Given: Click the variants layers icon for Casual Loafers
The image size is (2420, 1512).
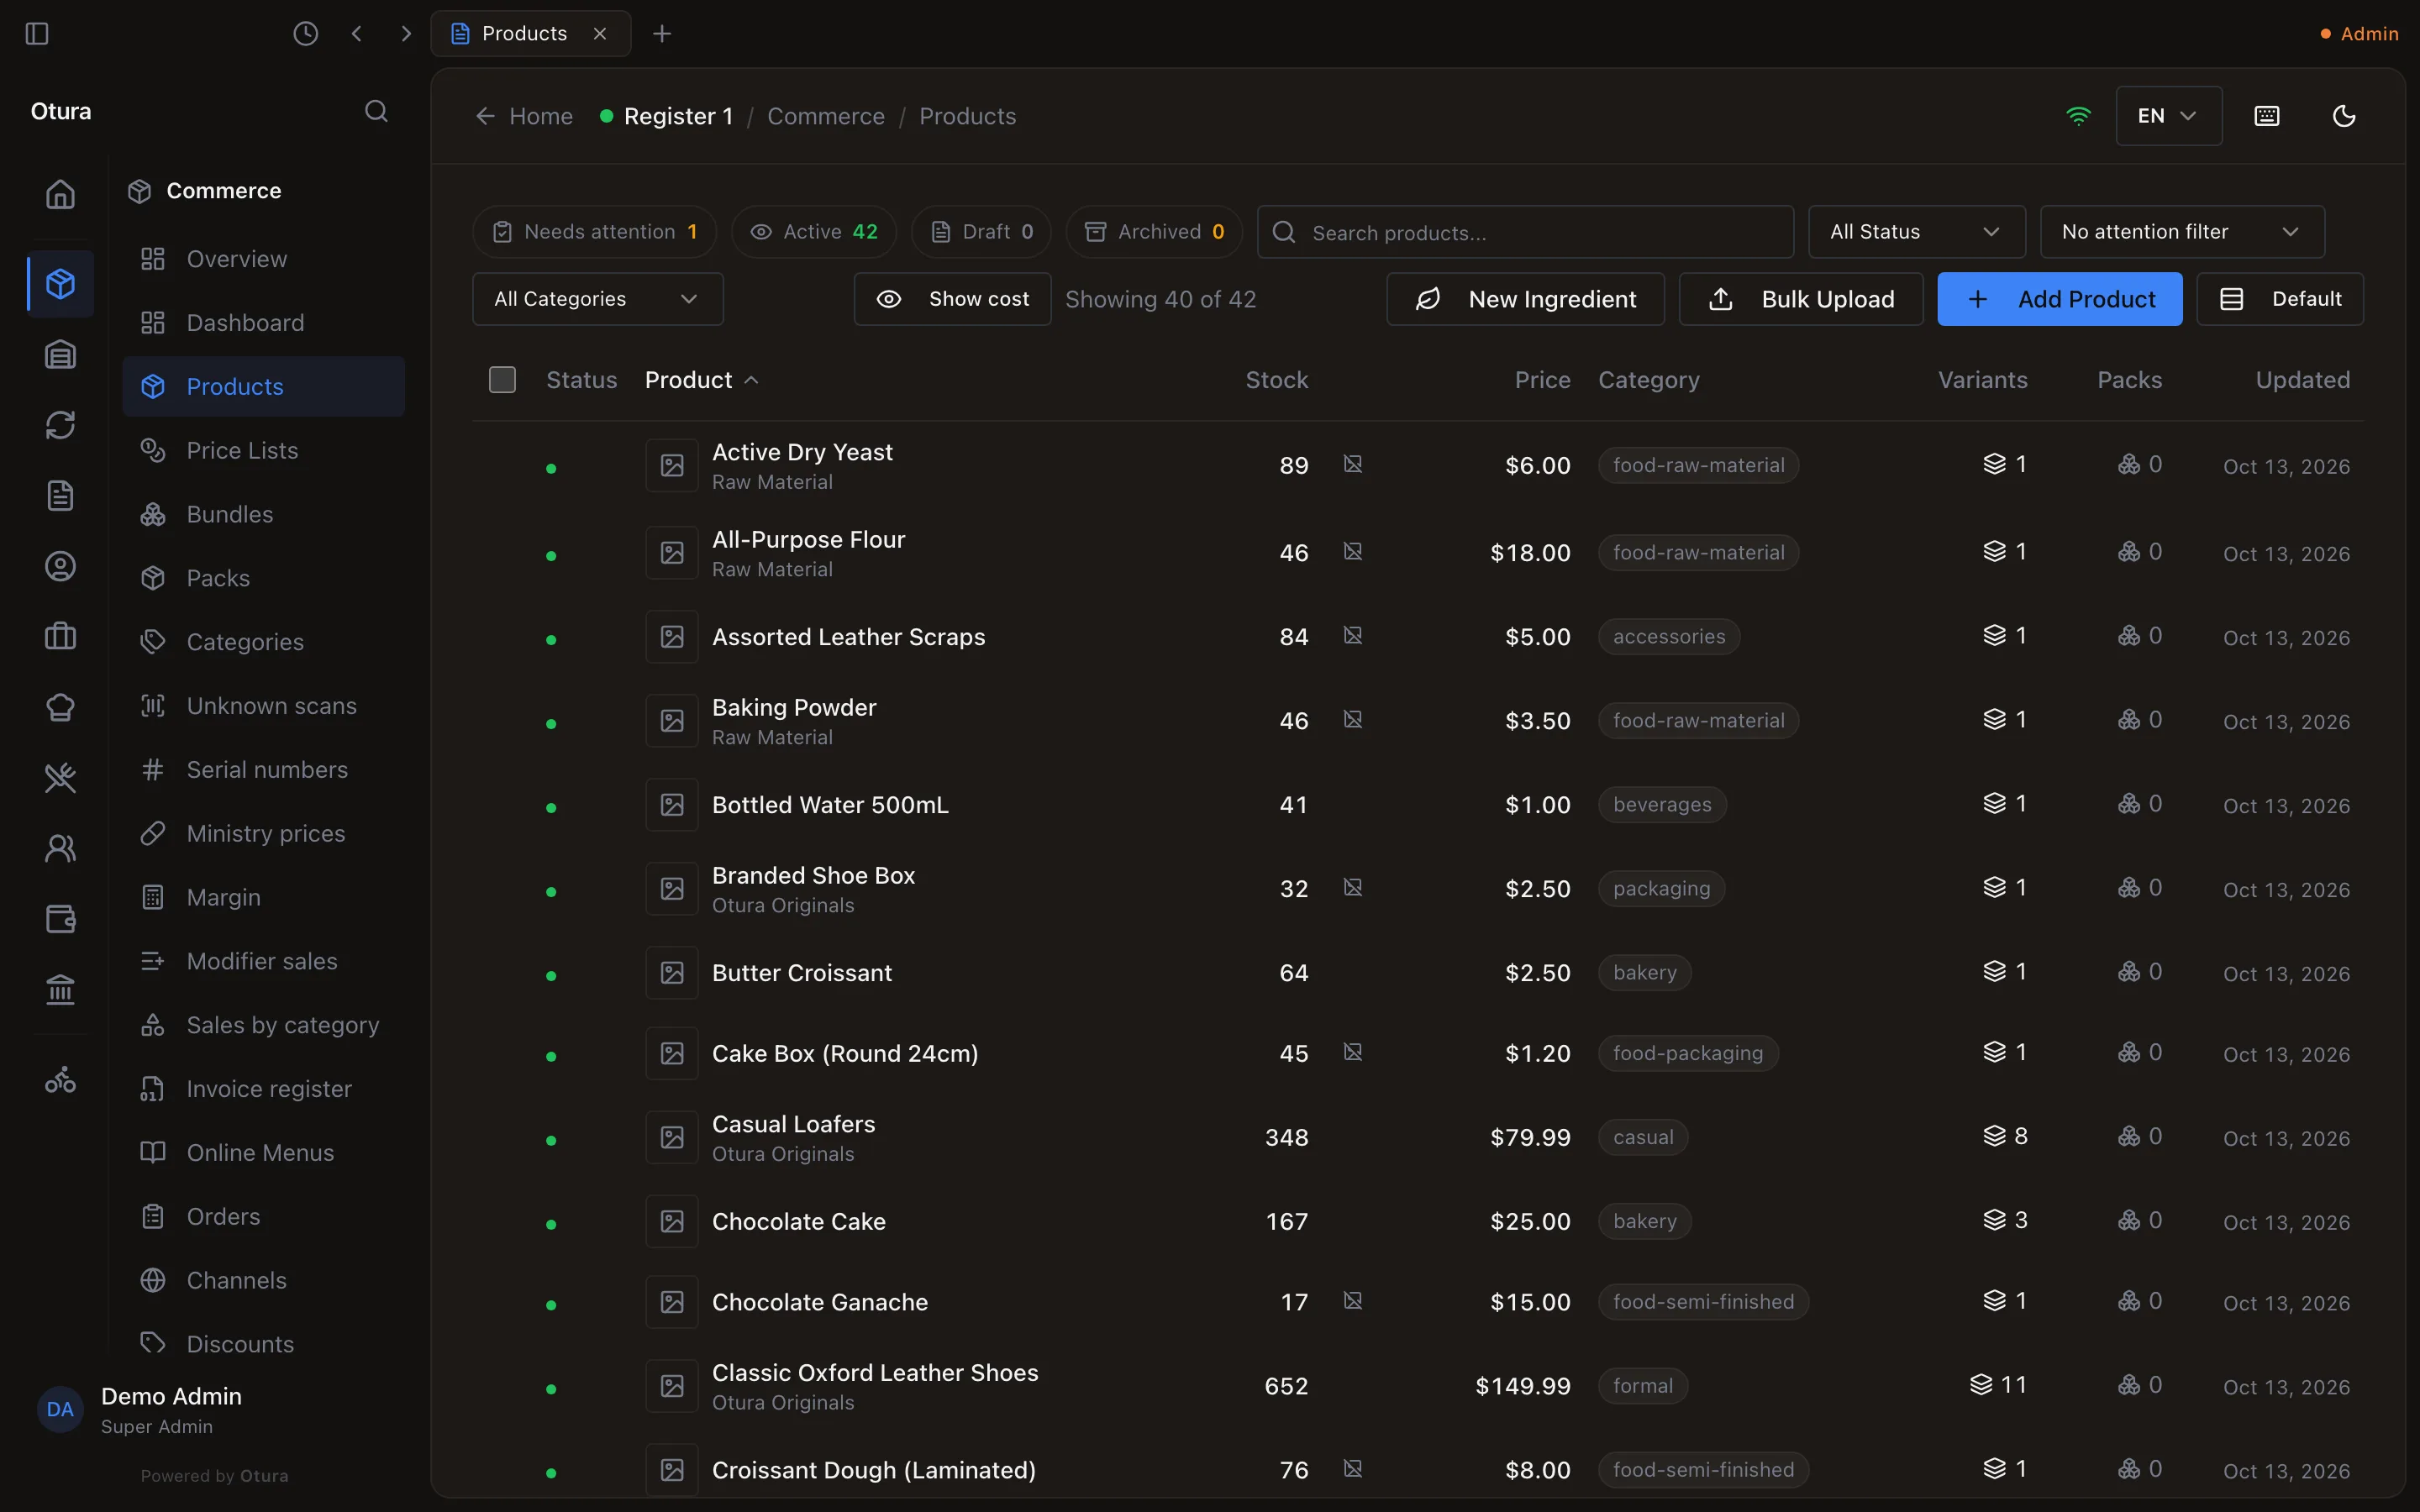Looking at the screenshot, I should tap(1994, 1136).
